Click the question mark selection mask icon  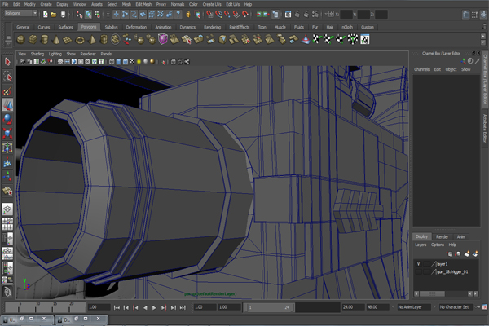[178, 14]
